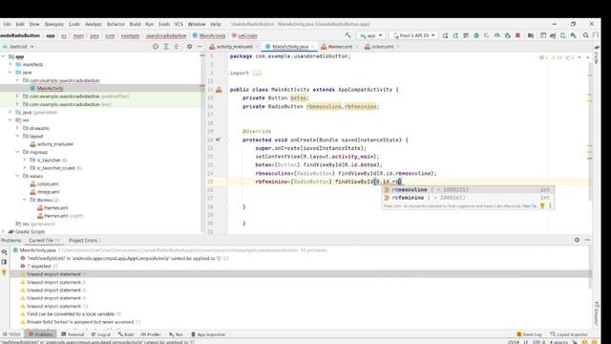Click the lightbulb in autocomplete hint
611x344 pixels.
(542, 206)
